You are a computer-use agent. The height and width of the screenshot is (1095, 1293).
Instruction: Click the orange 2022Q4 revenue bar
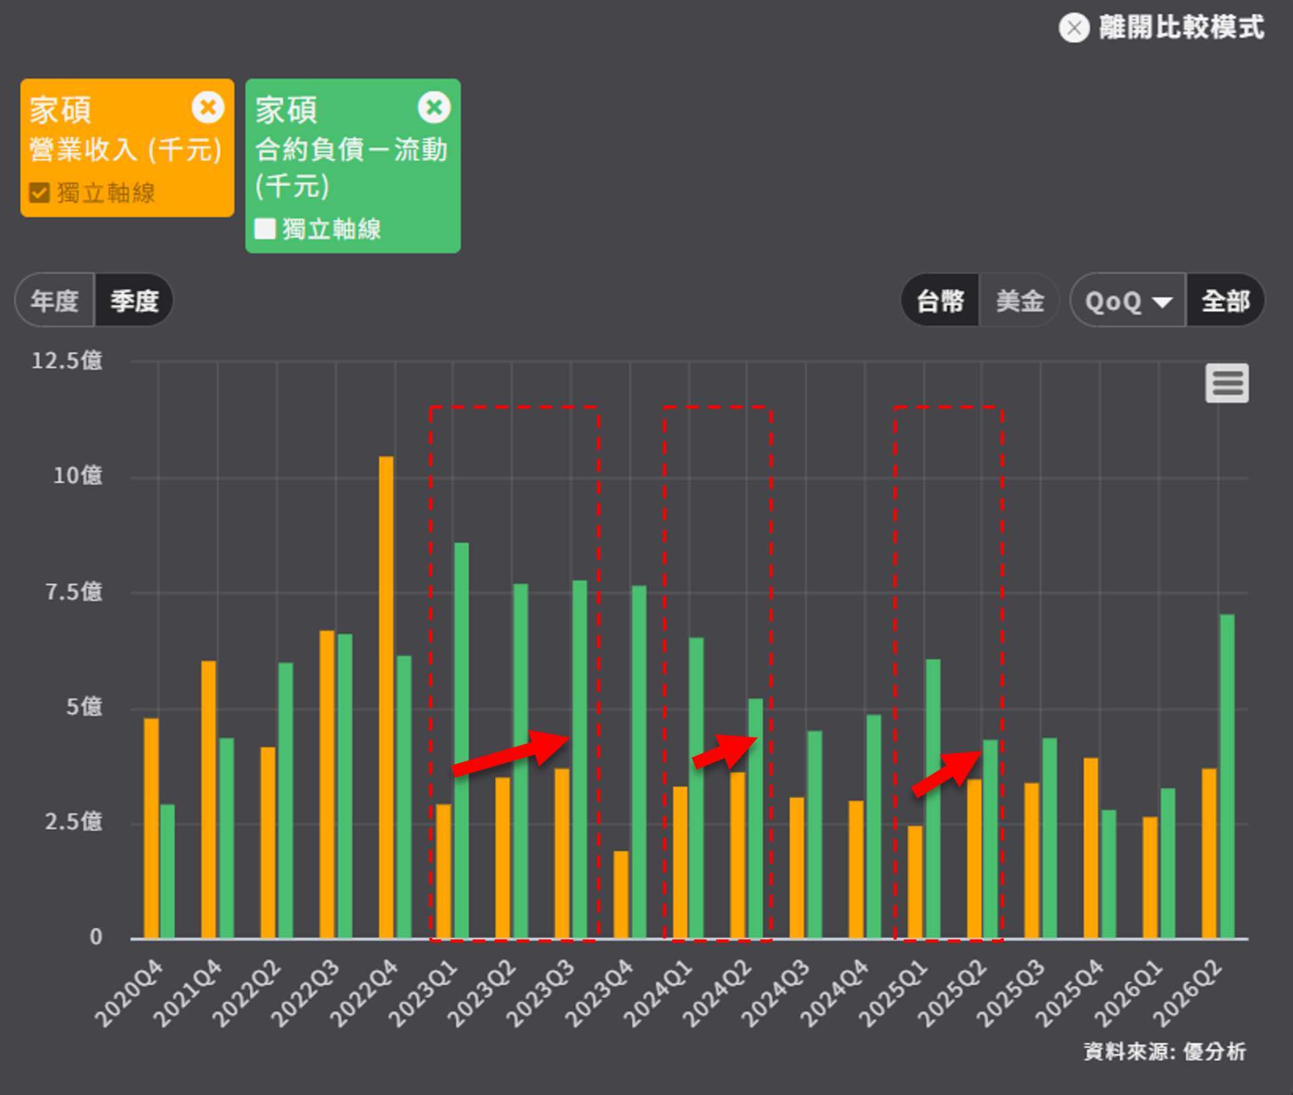[x=386, y=697]
